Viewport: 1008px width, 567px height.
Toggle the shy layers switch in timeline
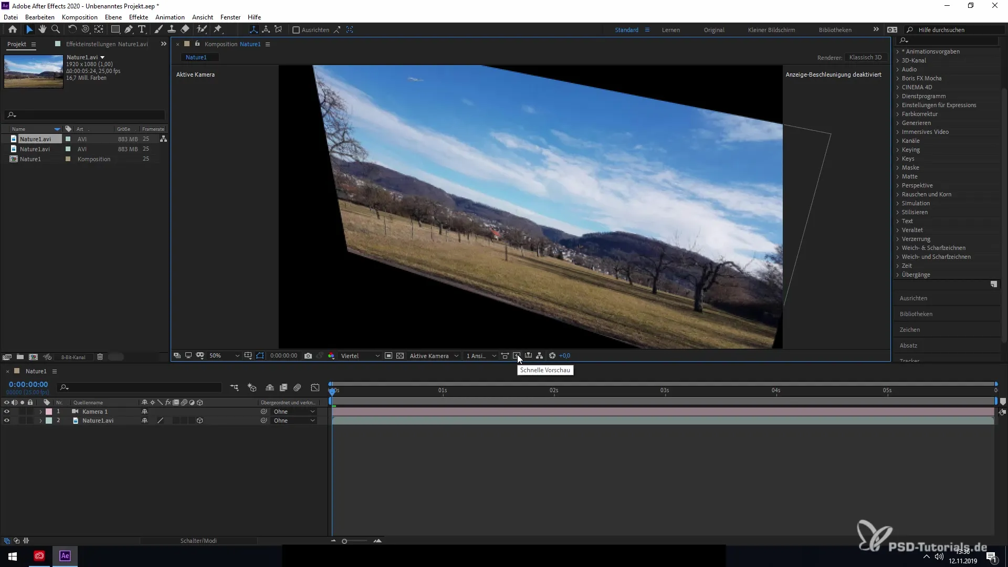[x=270, y=387]
